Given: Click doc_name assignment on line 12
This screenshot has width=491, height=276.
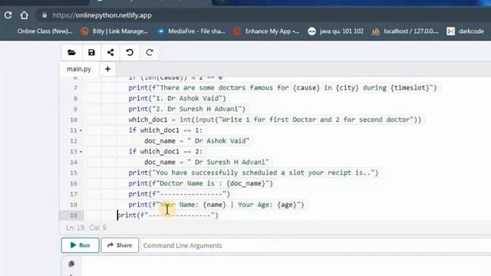Looking at the screenshot, I should [x=197, y=141].
